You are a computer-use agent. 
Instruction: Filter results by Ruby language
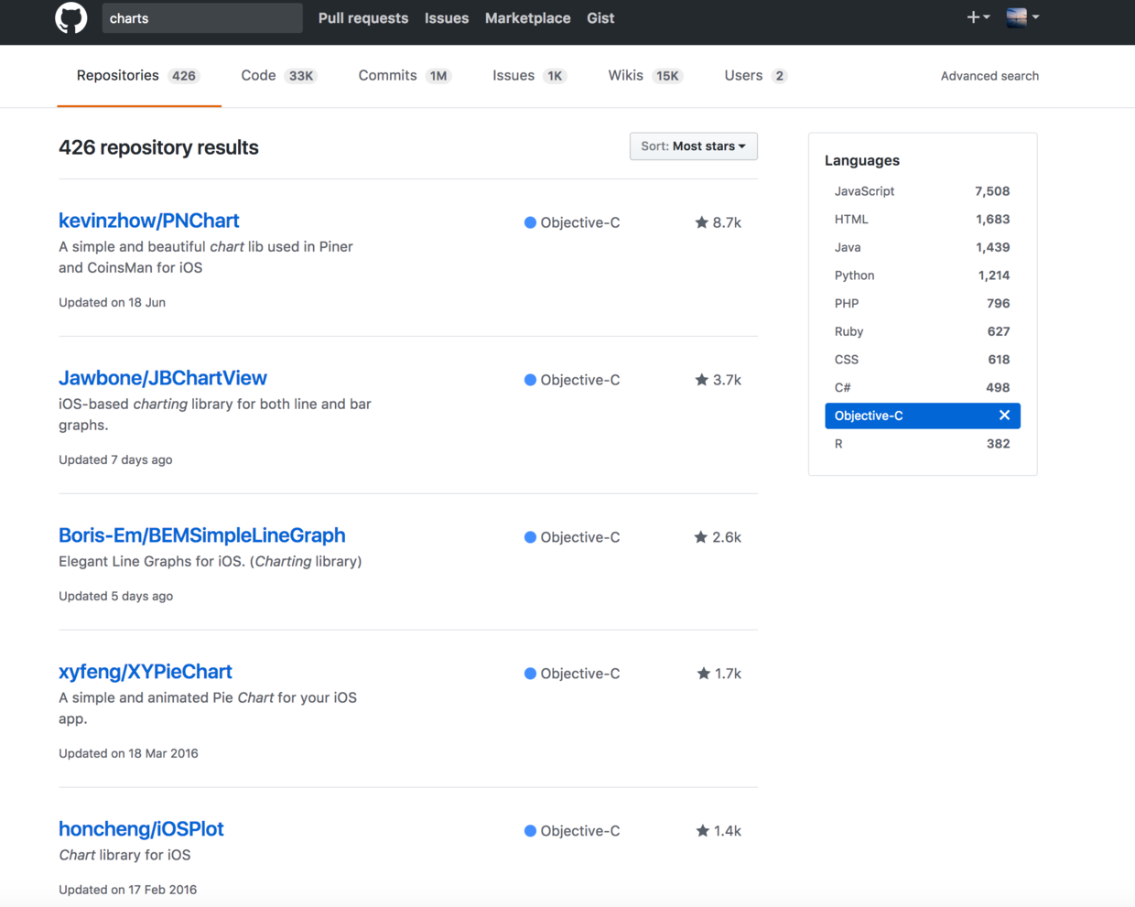[923, 331]
